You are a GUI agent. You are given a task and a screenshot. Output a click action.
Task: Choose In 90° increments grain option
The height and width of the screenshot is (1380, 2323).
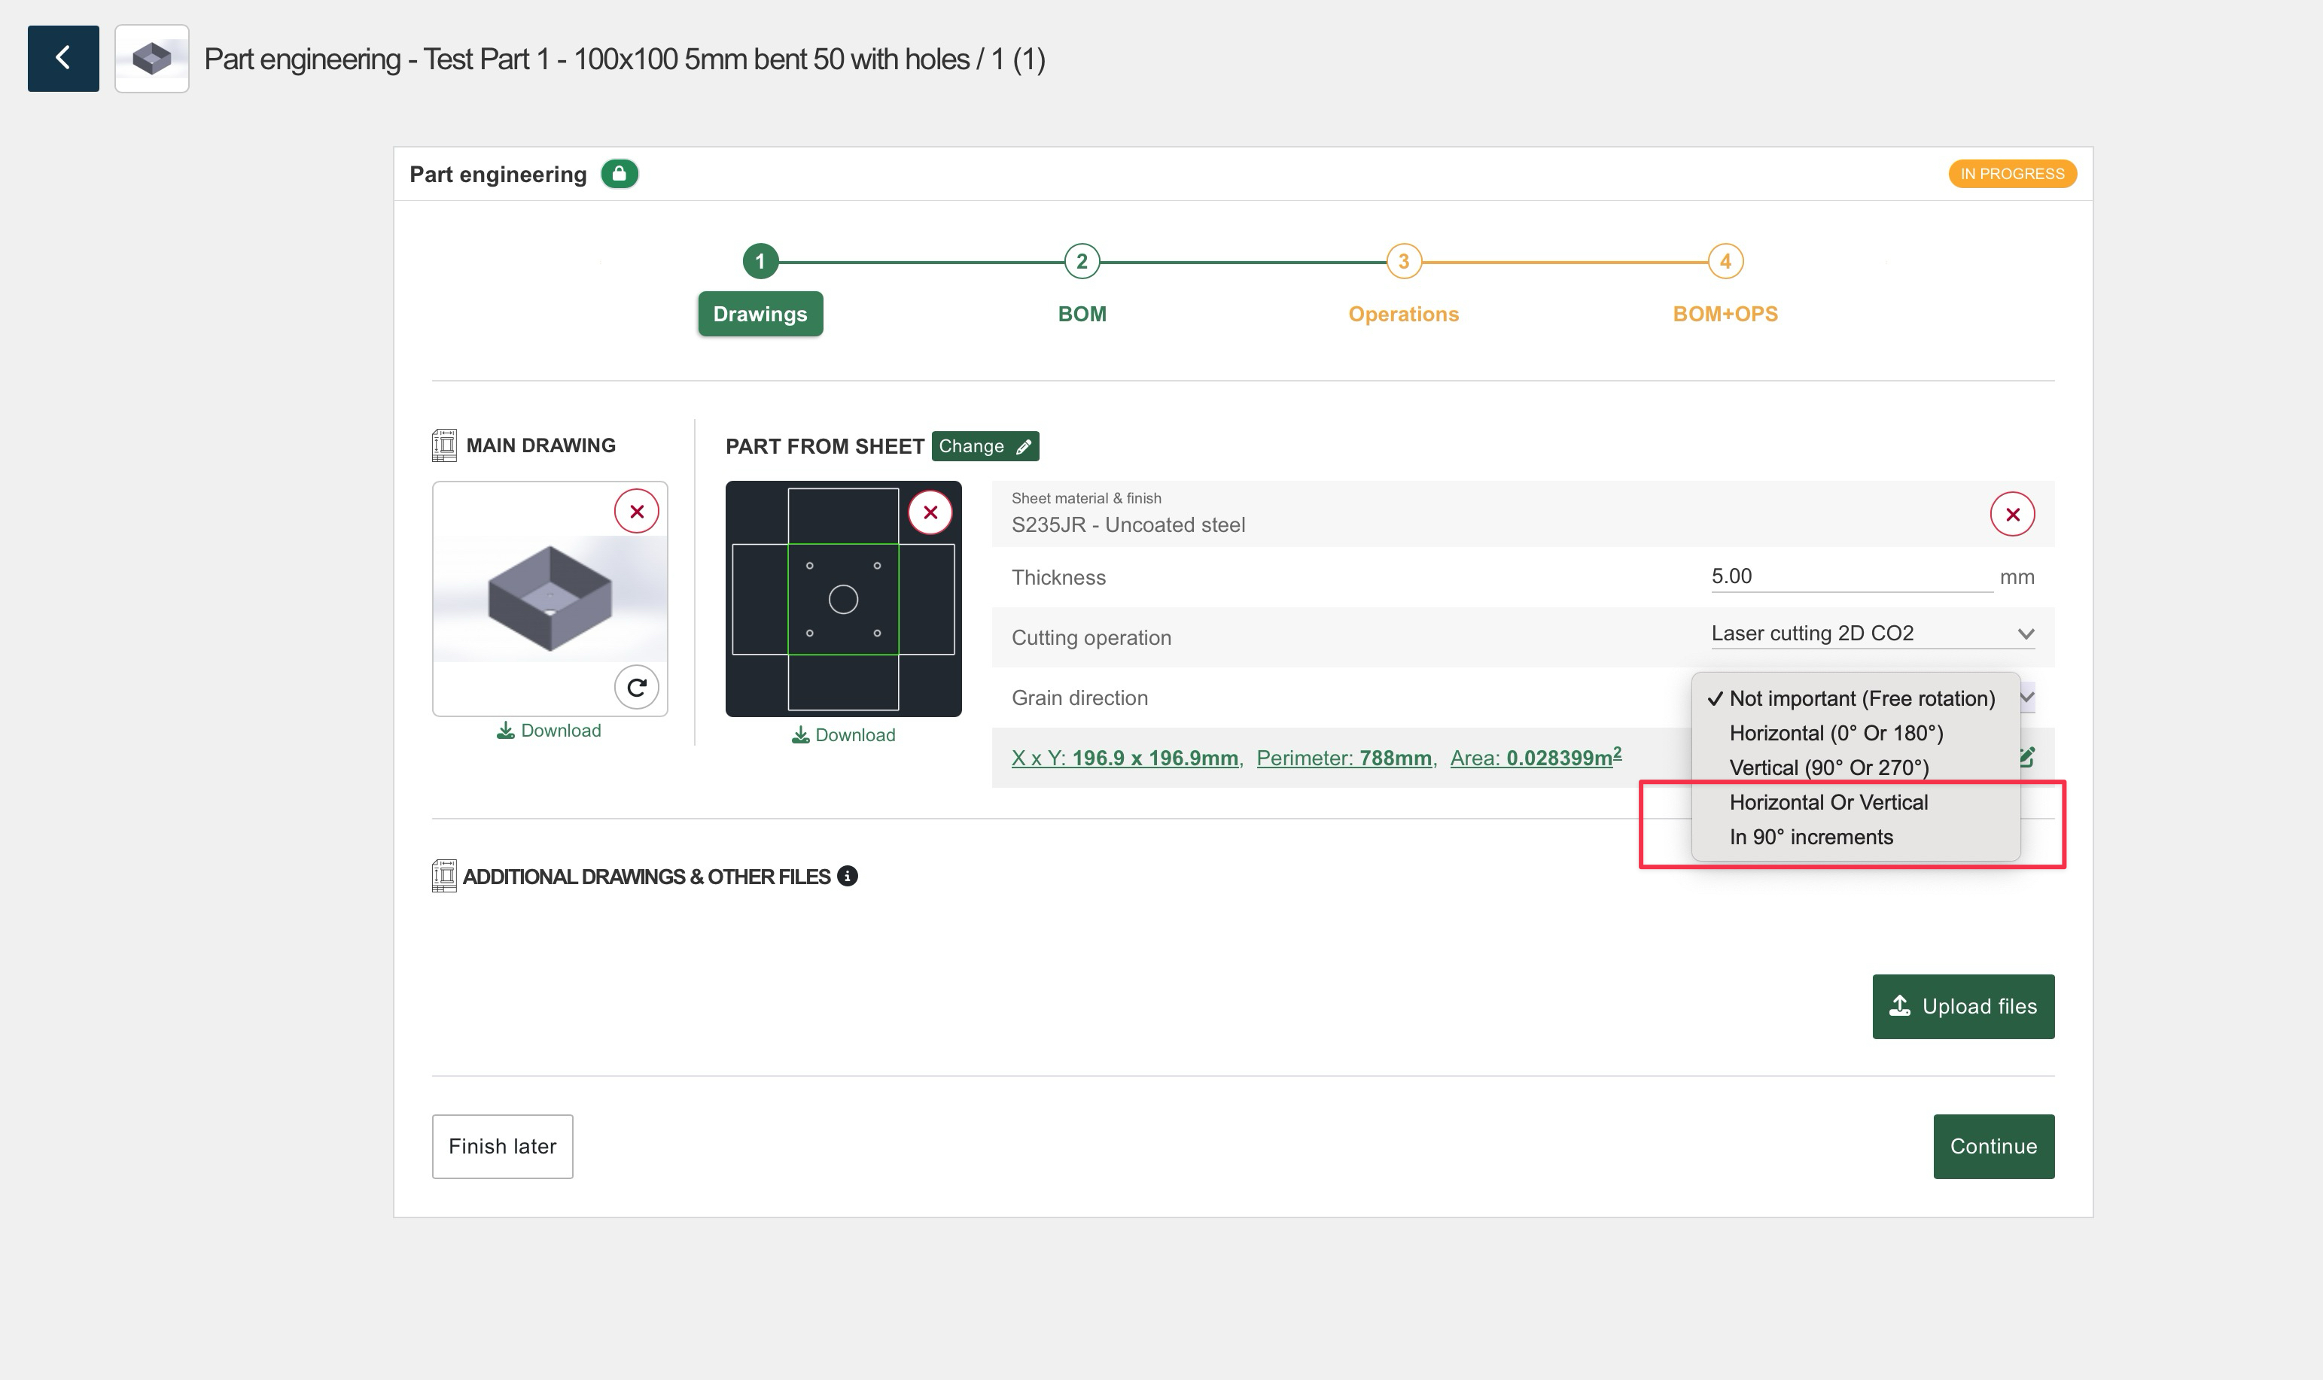click(x=1810, y=837)
